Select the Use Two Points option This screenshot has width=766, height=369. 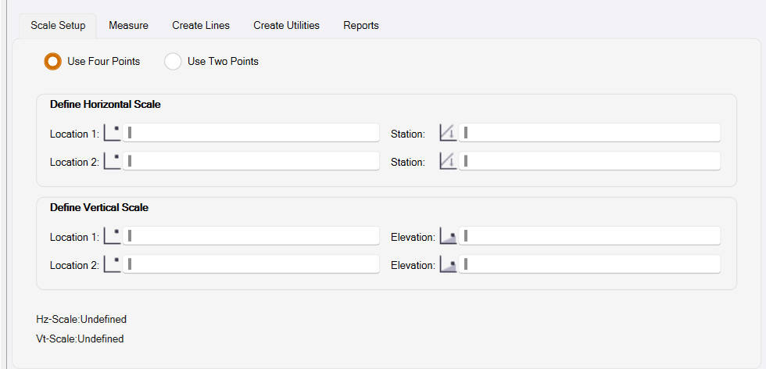(x=173, y=61)
